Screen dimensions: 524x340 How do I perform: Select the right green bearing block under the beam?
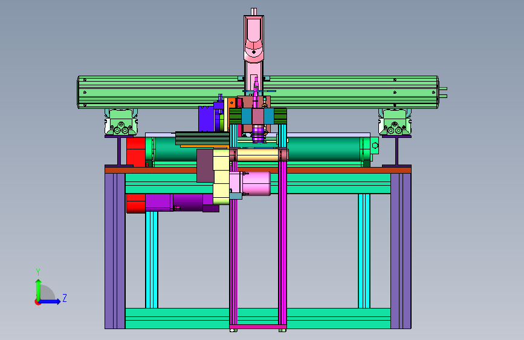(x=395, y=122)
